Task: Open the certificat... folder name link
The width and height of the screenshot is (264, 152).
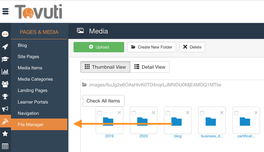Action: click(x=246, y=136)
